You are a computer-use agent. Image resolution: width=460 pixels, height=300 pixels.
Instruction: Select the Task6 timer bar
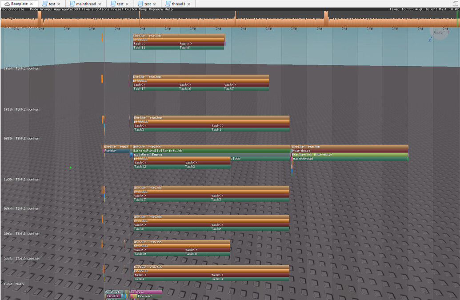201,48
